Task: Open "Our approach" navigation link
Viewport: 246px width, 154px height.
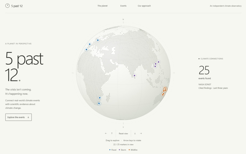Action: pos(144,6)
